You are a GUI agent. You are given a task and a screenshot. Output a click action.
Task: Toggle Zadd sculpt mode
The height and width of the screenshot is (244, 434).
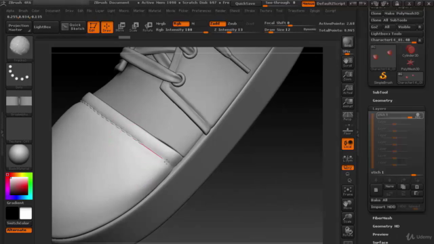[217, 24]
